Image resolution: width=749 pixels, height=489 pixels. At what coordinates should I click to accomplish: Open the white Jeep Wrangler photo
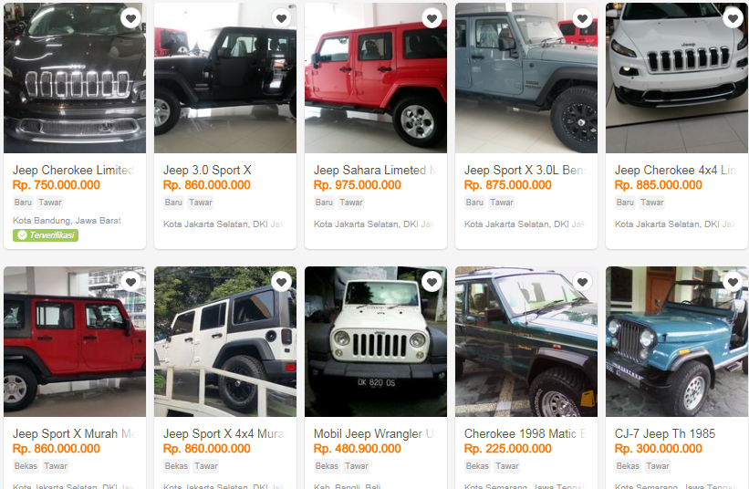tap(376, 341)
